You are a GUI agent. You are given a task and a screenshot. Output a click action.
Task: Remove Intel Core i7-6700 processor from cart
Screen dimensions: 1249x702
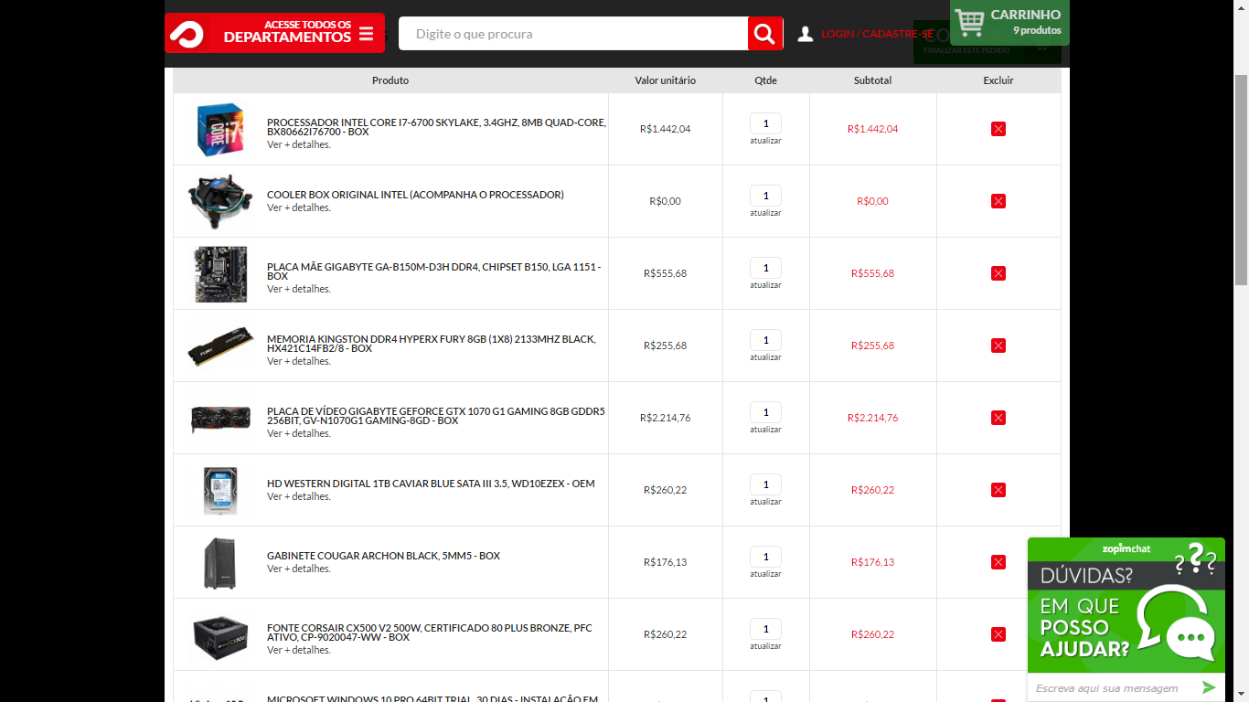[x=998, y=129]
